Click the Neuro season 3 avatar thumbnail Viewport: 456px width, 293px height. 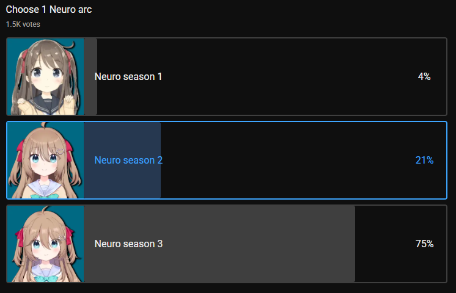pos(45,244)
